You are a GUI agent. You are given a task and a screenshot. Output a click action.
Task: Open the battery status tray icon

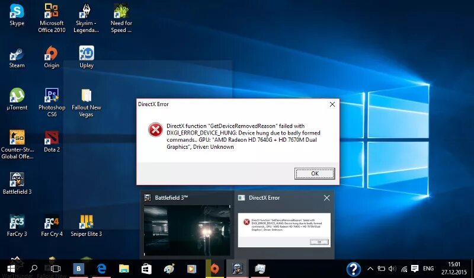click(382, 269)
